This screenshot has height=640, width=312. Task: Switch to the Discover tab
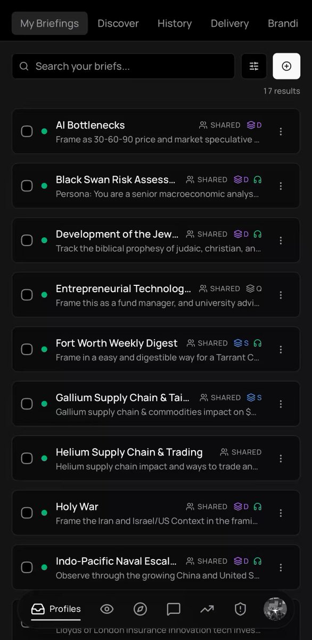tap(118, 23)
